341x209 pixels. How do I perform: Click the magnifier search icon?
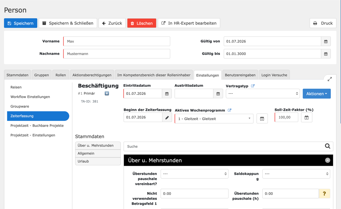pyautogui.click(x=327, y=146)
